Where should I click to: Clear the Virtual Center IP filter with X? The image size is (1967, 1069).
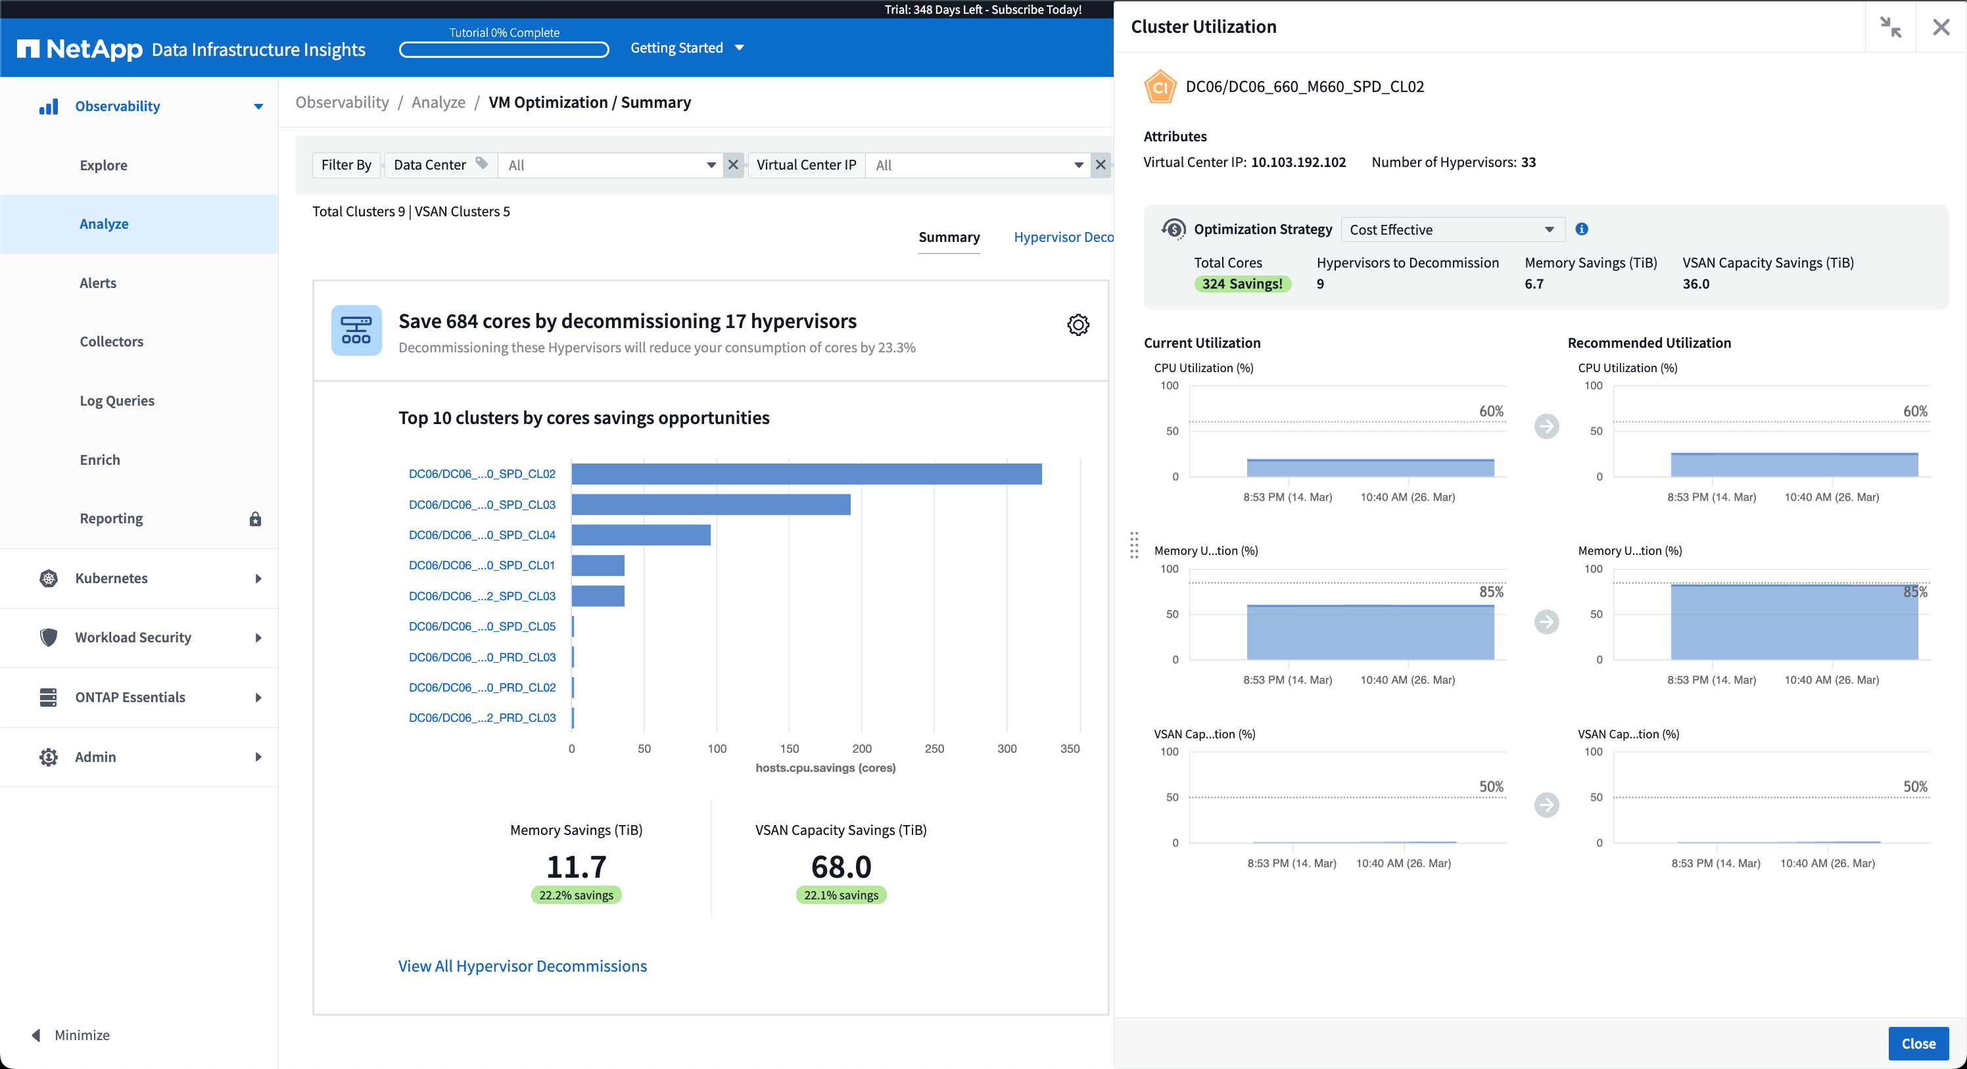tap(1101, 164)
